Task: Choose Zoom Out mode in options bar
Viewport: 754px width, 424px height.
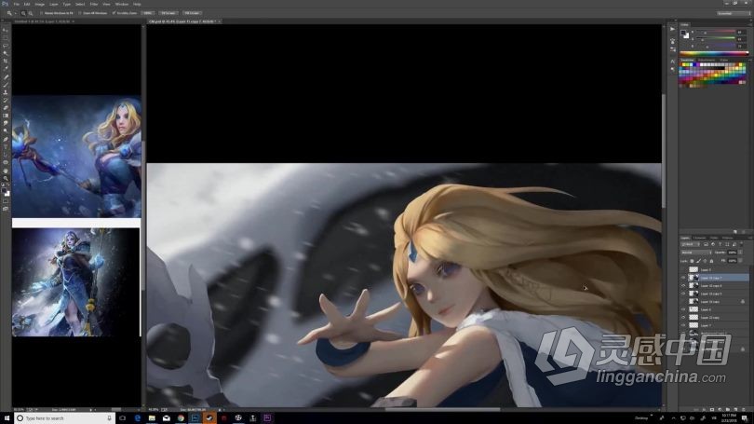Action: click(31, 13)
